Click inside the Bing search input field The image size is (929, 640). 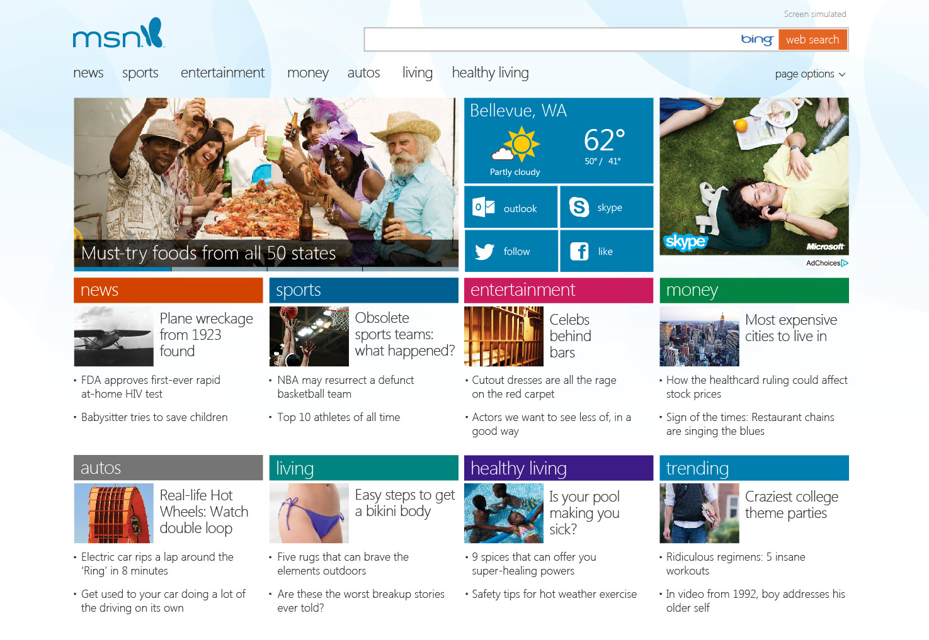pos(552,40)
